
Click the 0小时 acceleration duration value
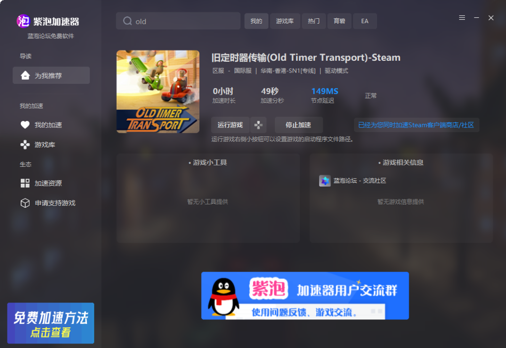coord(223,91)
